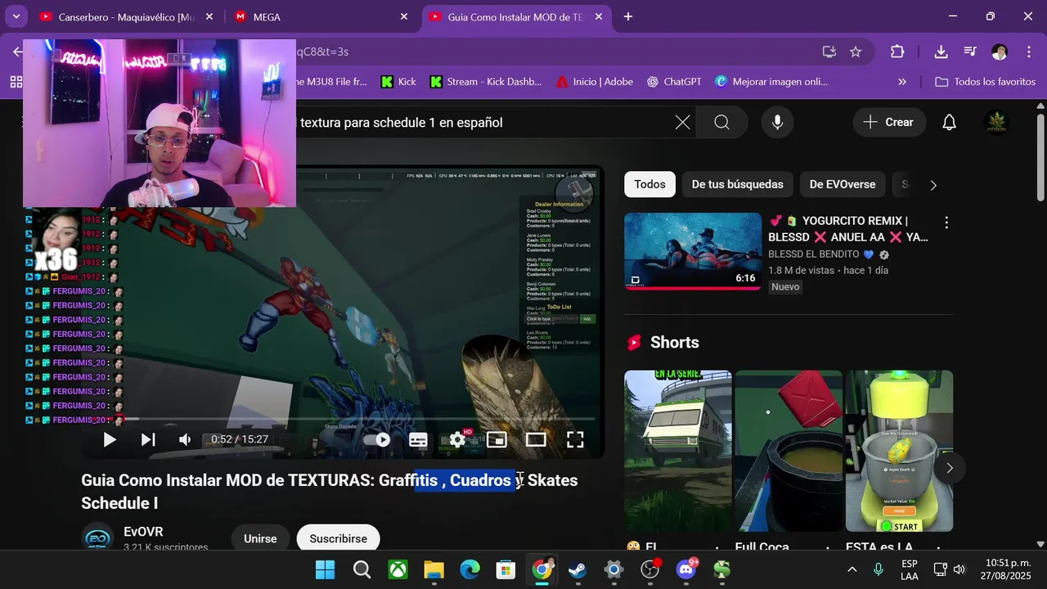The image size is (1047, 589).
Task: Turn on subtitles in player
Action: (x=418, y=439)
